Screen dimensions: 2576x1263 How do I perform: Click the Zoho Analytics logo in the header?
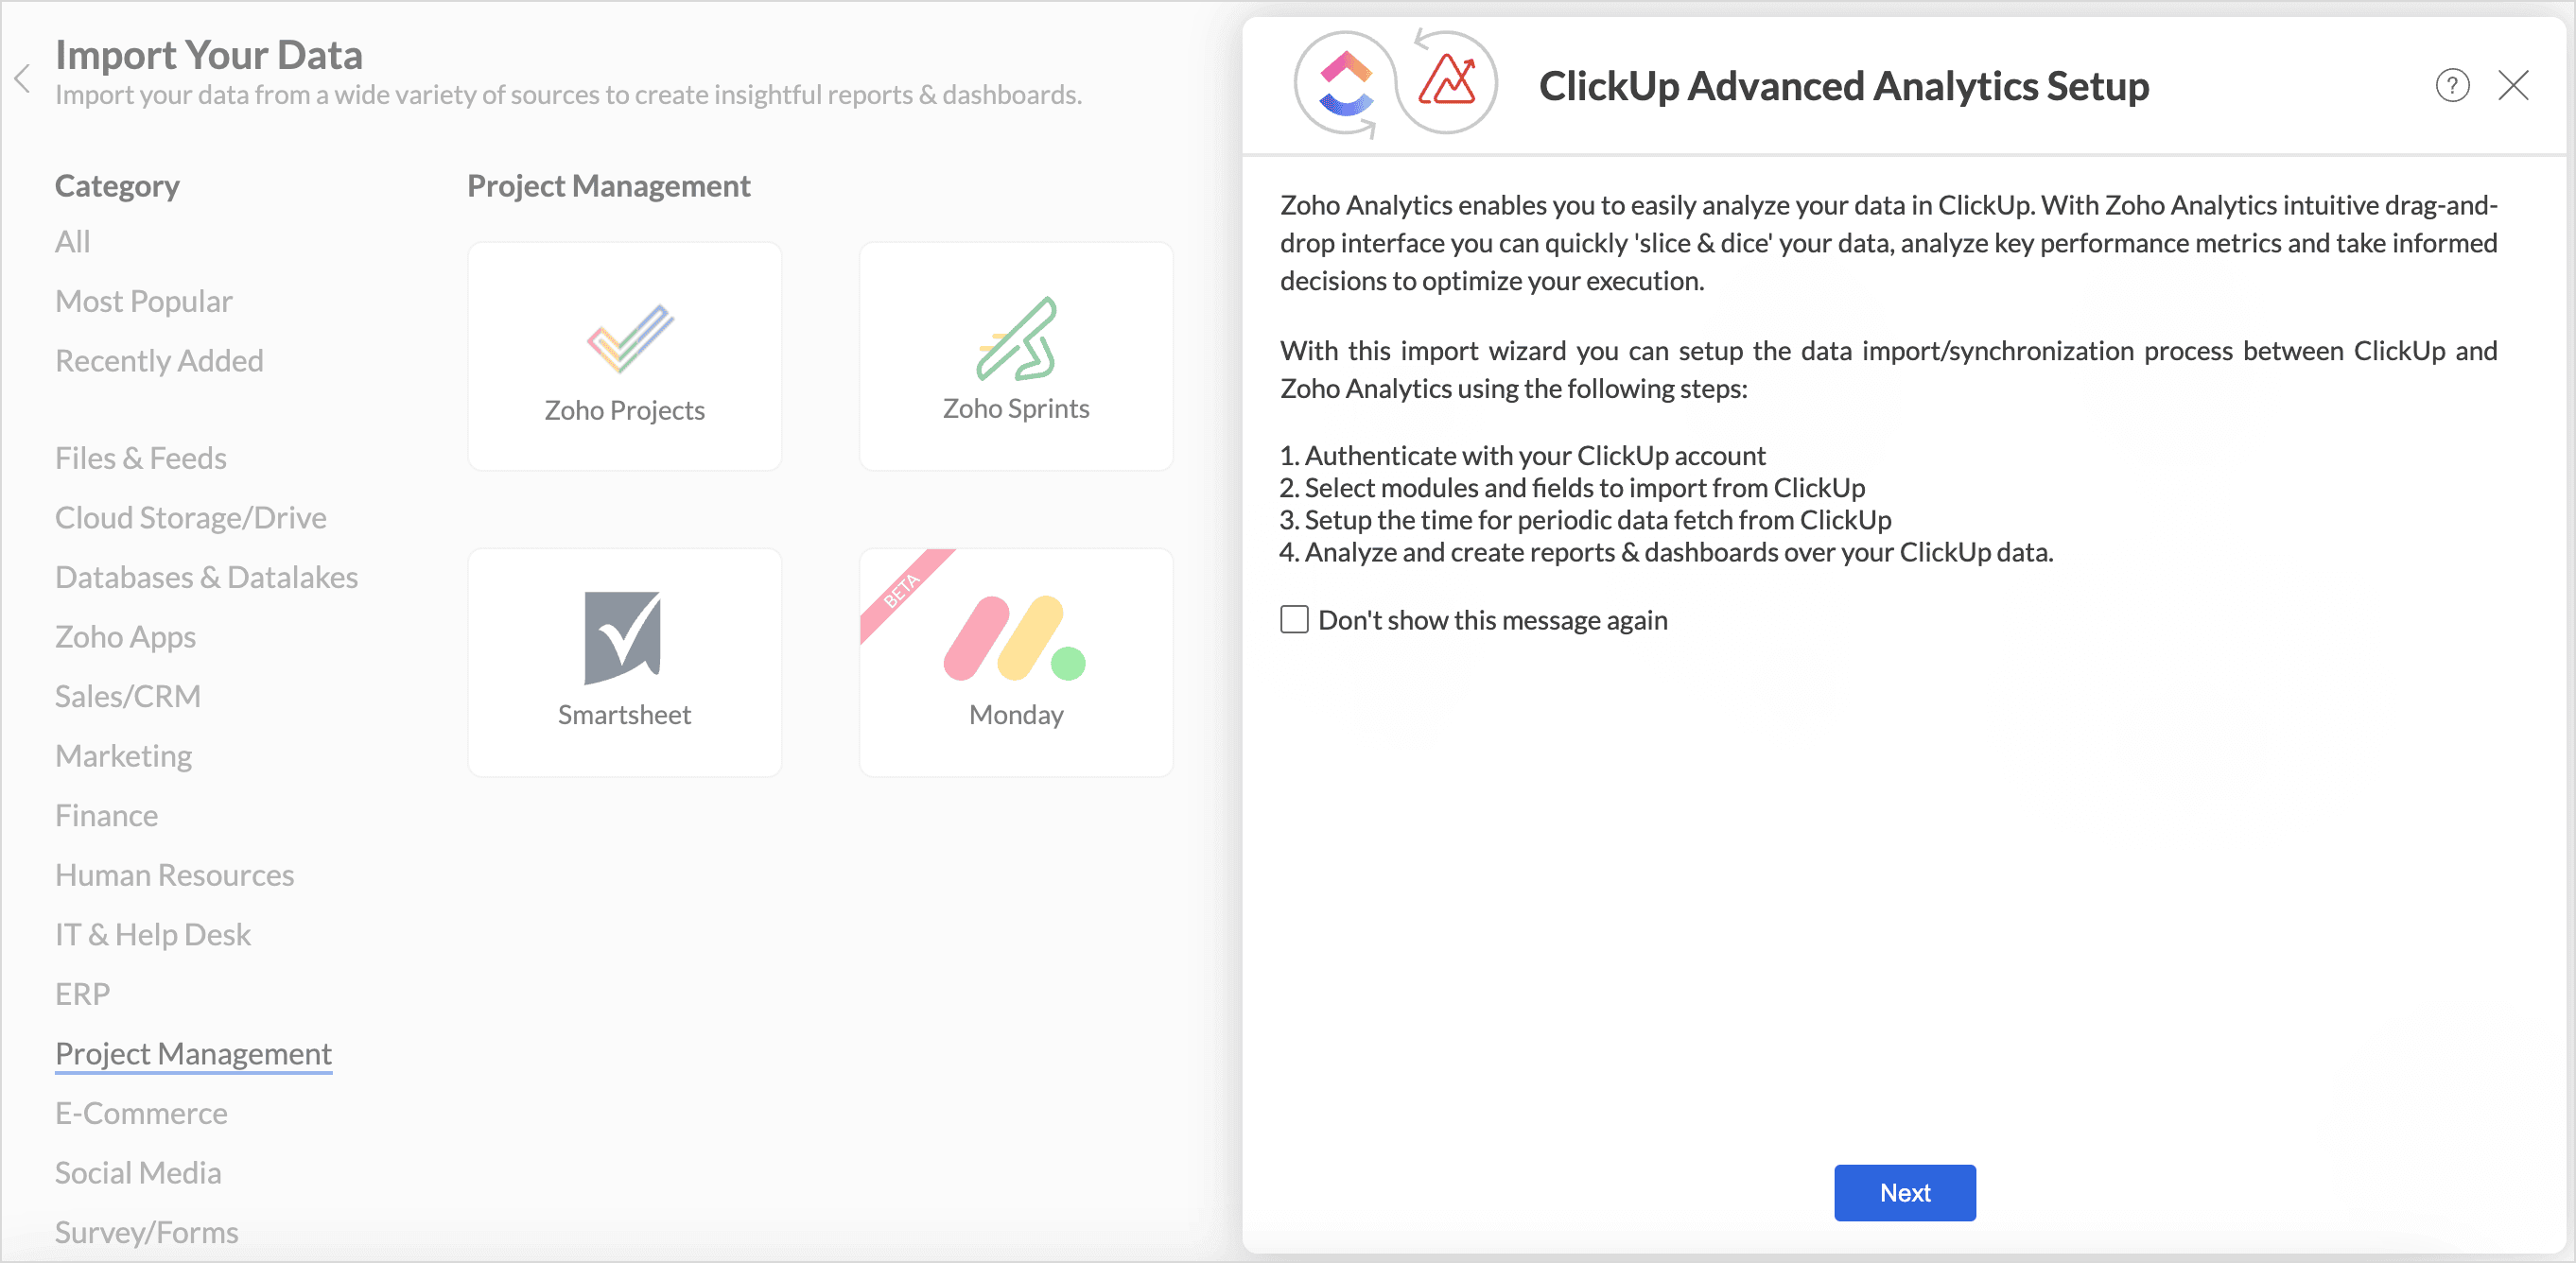(1447, 82)
